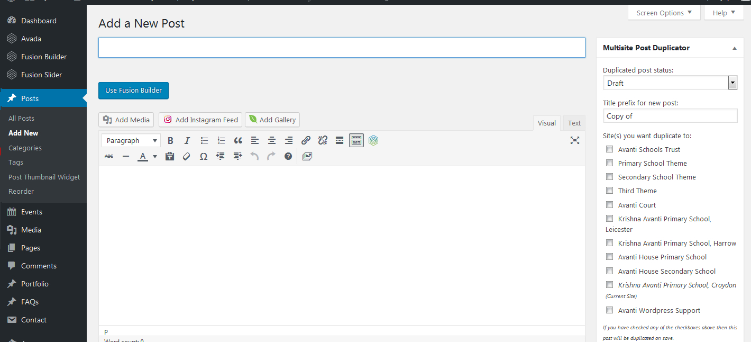Clear formatting with the eraser icon
Viewport: 751px width, 342px height.
tap(186, 156)
